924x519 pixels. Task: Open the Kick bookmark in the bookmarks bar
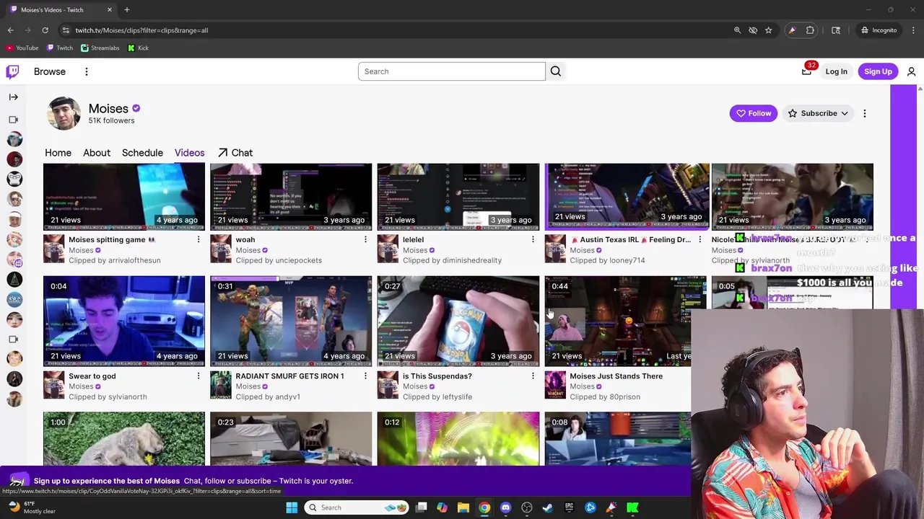(x=138, y=48)
